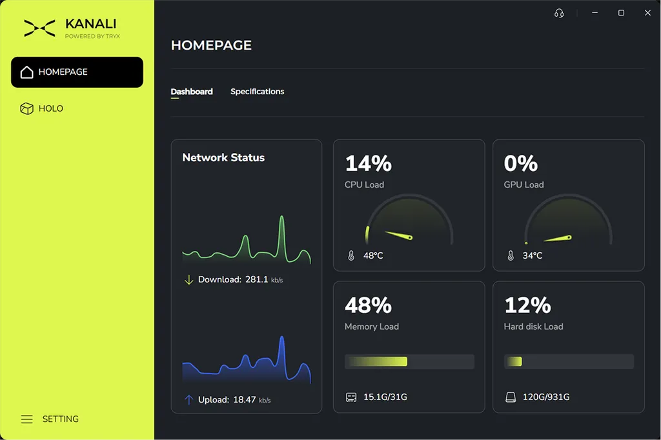The height and width of the screenshot is (440, 661).
Task: Switch to the Specifications tab
Action: coord(257,92)
